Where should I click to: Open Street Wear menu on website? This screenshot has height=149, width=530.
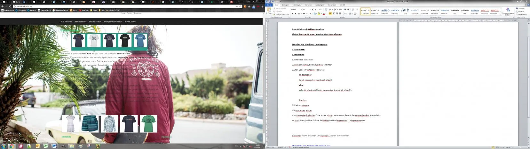pyautogui.click(x=130, y=22)
